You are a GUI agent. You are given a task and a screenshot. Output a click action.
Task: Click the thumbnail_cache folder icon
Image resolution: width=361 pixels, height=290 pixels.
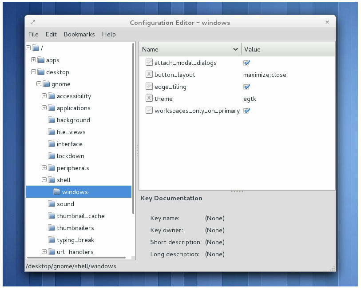click(x=51, y=216)
